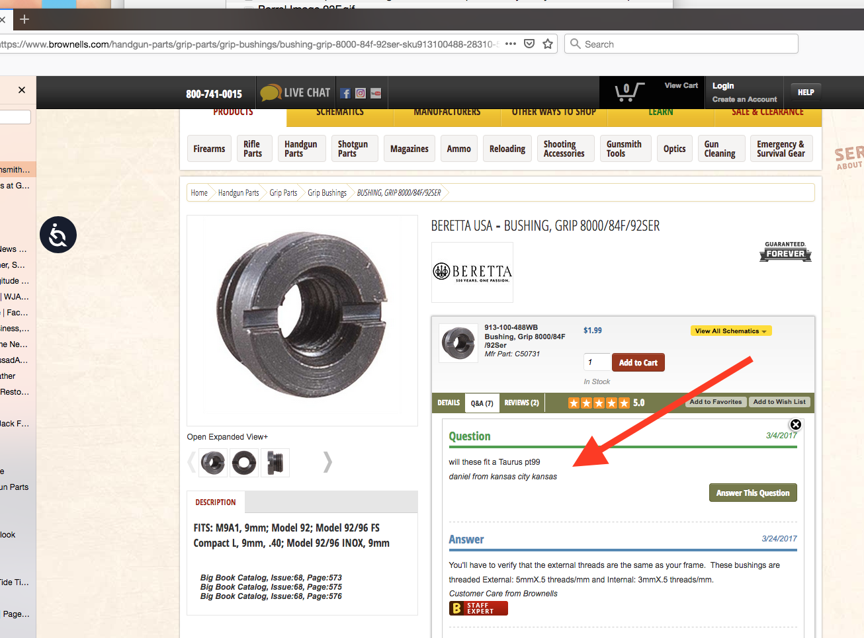
Task: Click the five-star rating
Action: 599,403
